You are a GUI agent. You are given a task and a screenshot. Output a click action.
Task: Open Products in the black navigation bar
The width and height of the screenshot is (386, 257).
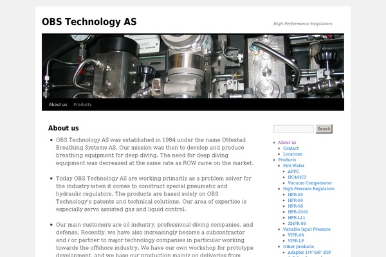tap(82, 105)
